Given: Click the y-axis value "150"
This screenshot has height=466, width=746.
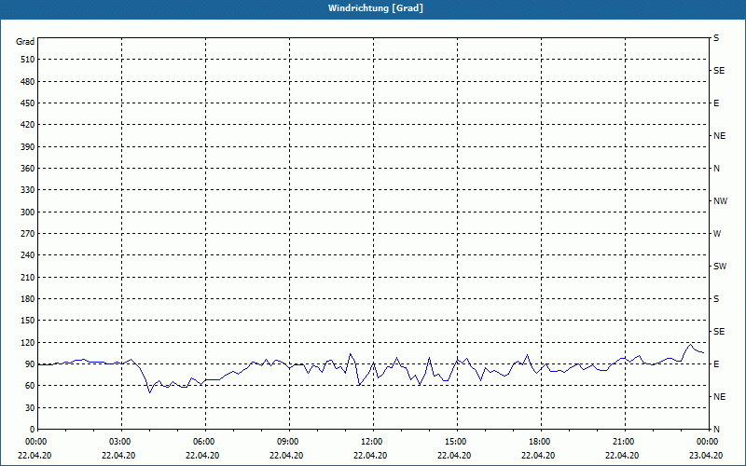Looking at the screenshot, I should point(28,321).
